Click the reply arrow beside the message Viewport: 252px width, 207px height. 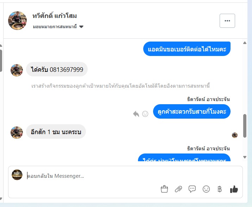[136, 114]
